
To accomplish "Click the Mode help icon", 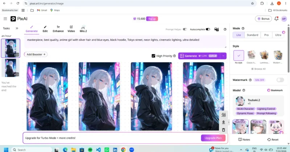I will coord(243,28).
